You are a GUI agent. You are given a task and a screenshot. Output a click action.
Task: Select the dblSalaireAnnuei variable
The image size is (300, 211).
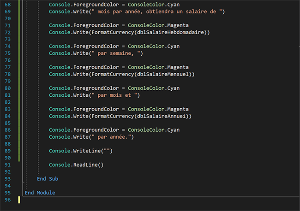pos(161,116)
